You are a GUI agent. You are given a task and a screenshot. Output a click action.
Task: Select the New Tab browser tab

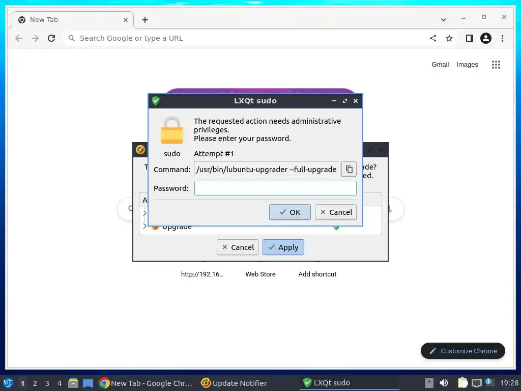click(x=72, y=20)
